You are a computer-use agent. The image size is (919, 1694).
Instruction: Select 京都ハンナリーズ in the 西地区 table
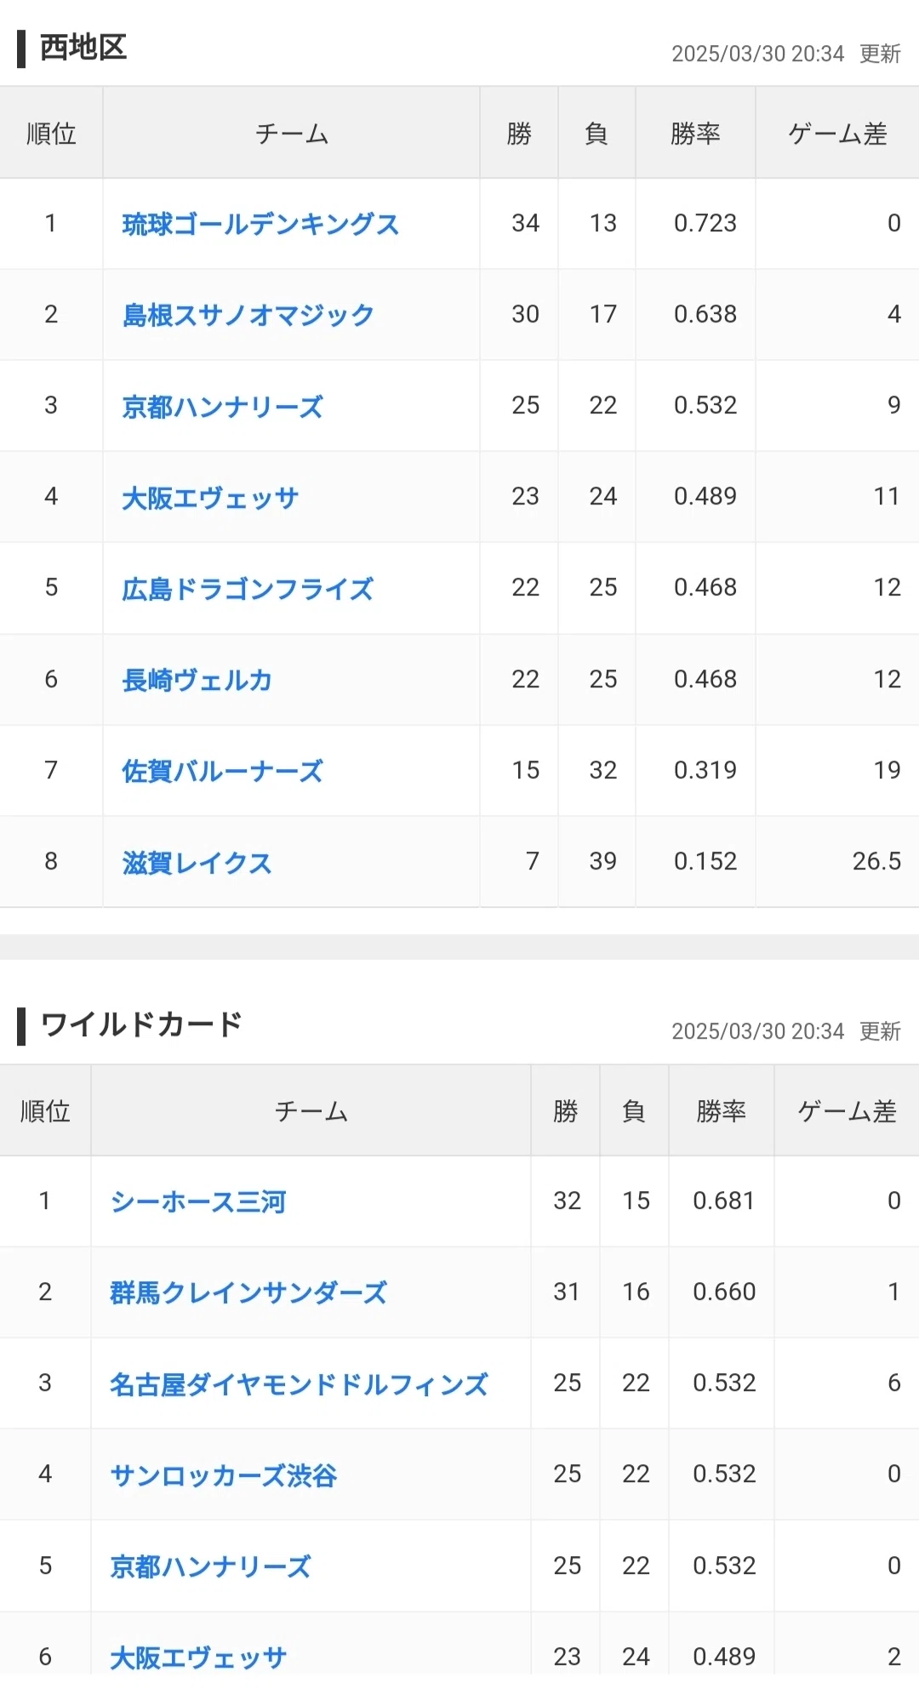coord(223,407)
